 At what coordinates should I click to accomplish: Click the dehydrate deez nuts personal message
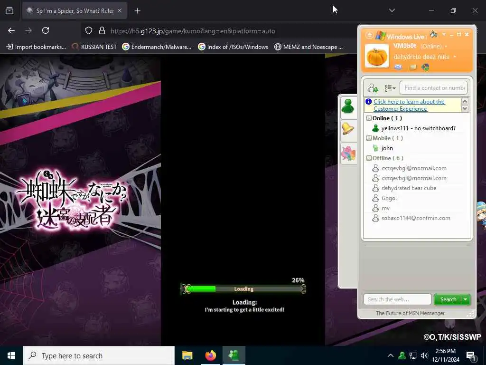point(421,57)
